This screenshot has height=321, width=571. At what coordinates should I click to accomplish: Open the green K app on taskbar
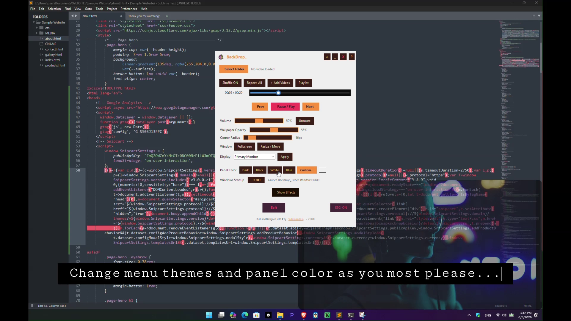[x=327, y=315]
